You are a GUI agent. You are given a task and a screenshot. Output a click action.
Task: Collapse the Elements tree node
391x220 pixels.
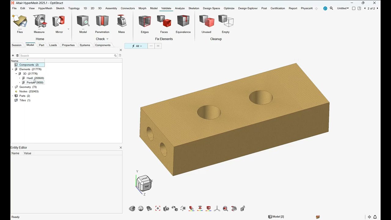point(13,69)
